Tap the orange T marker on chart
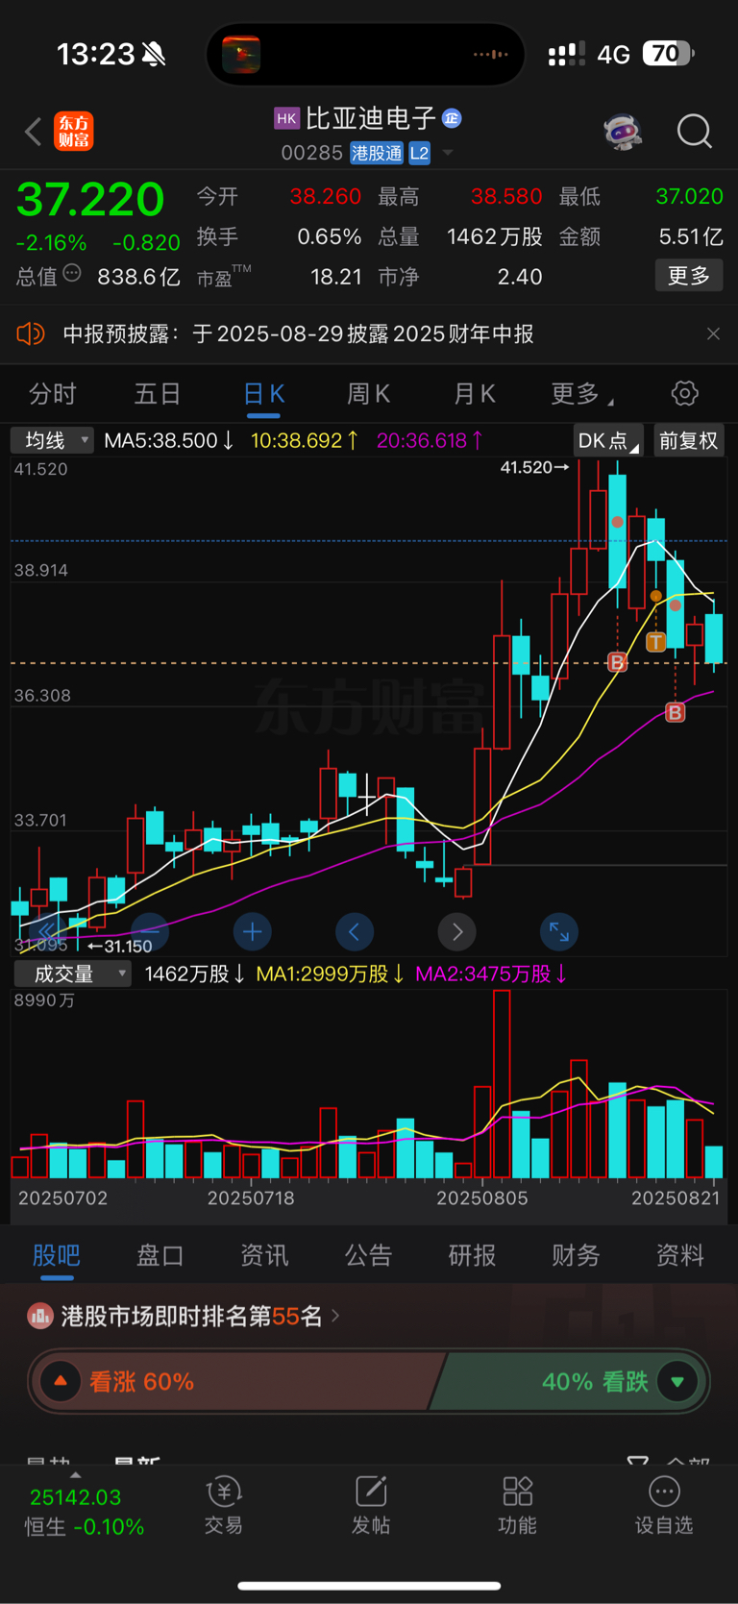Image resolution: width=738 pixels, height=1604 pixels. 655,642
